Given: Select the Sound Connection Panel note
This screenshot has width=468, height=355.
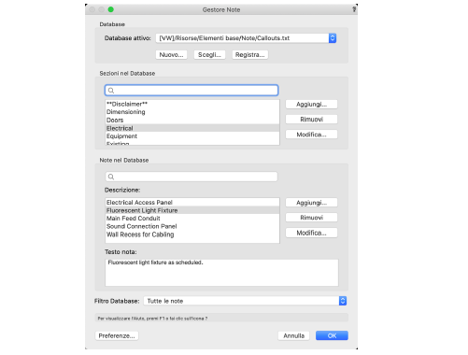Looking at the screenshot, I should tap(192, 226).
